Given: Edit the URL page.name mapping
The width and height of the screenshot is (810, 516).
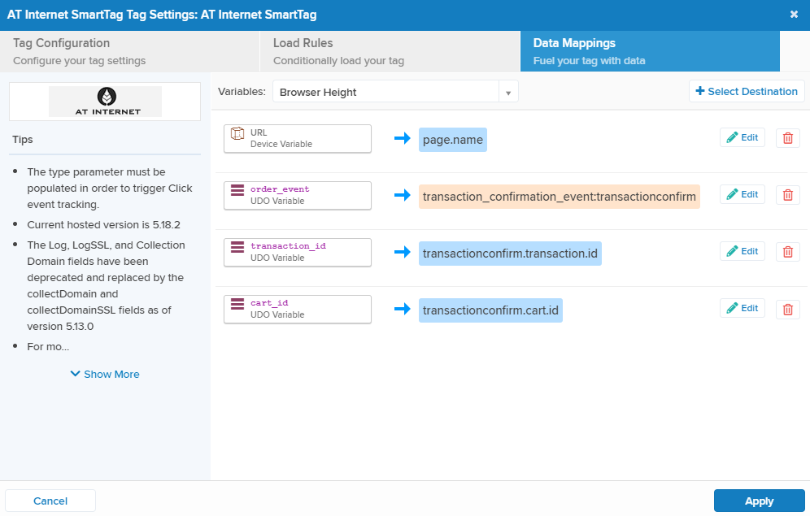Looking at the screenshot, I should coord(742,138).
